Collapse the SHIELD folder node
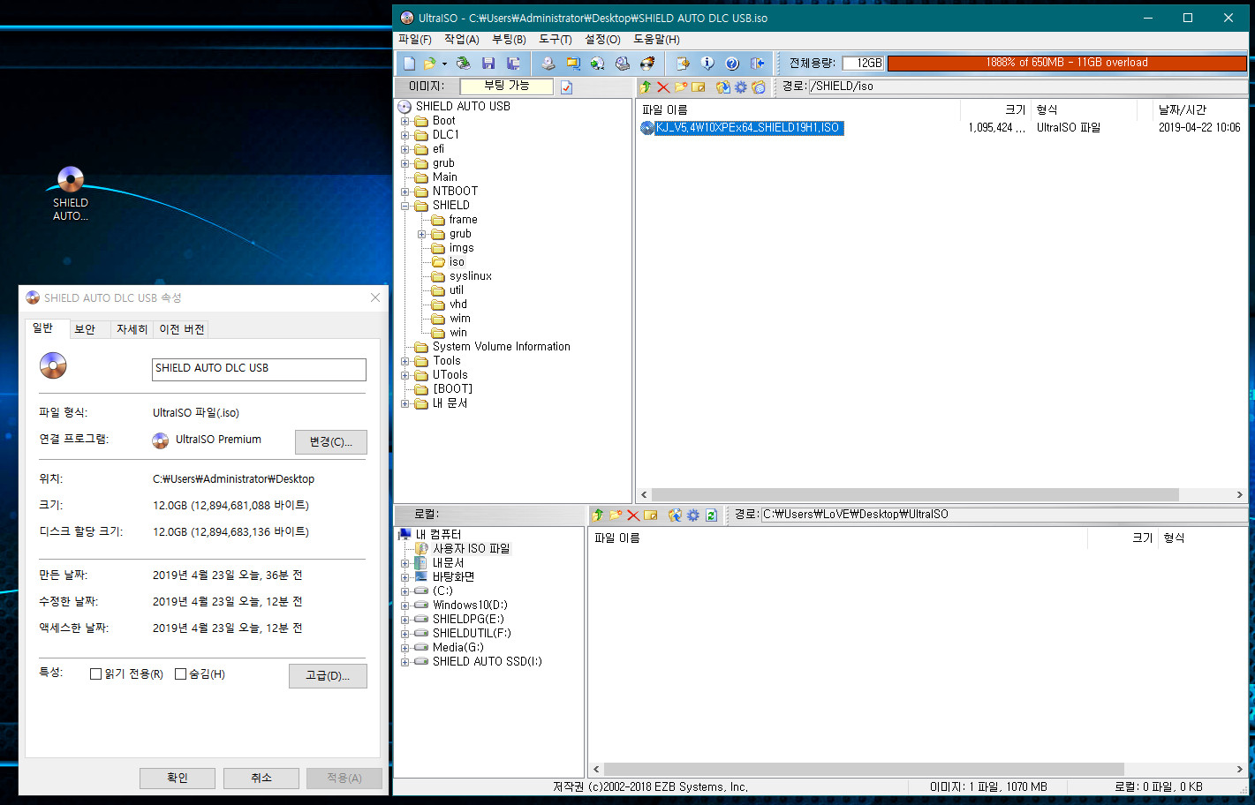 click(405, 206)
